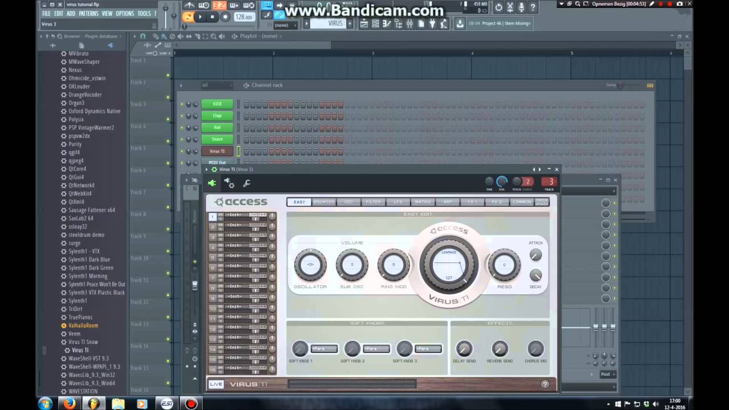Click the LIVE button in Virus
The height and width of the screenshot is (410, 729).
pyautogui.click(x=216, y=384)
